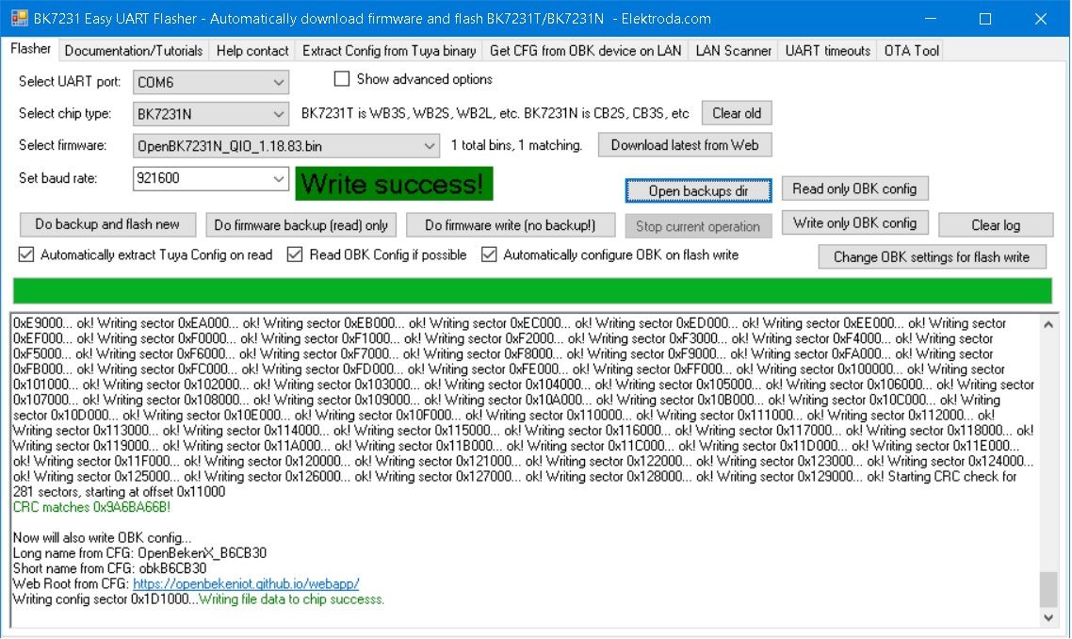Open Get CFG from OBK device on LAN tab
This screenshot has width=1072, height=639.
pos(585,51)
